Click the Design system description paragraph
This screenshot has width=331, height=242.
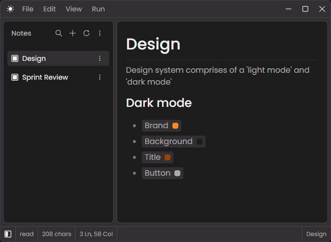[218, 76]
